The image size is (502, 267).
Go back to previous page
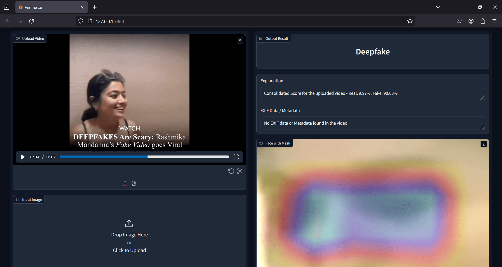click(x=8, y=21)
